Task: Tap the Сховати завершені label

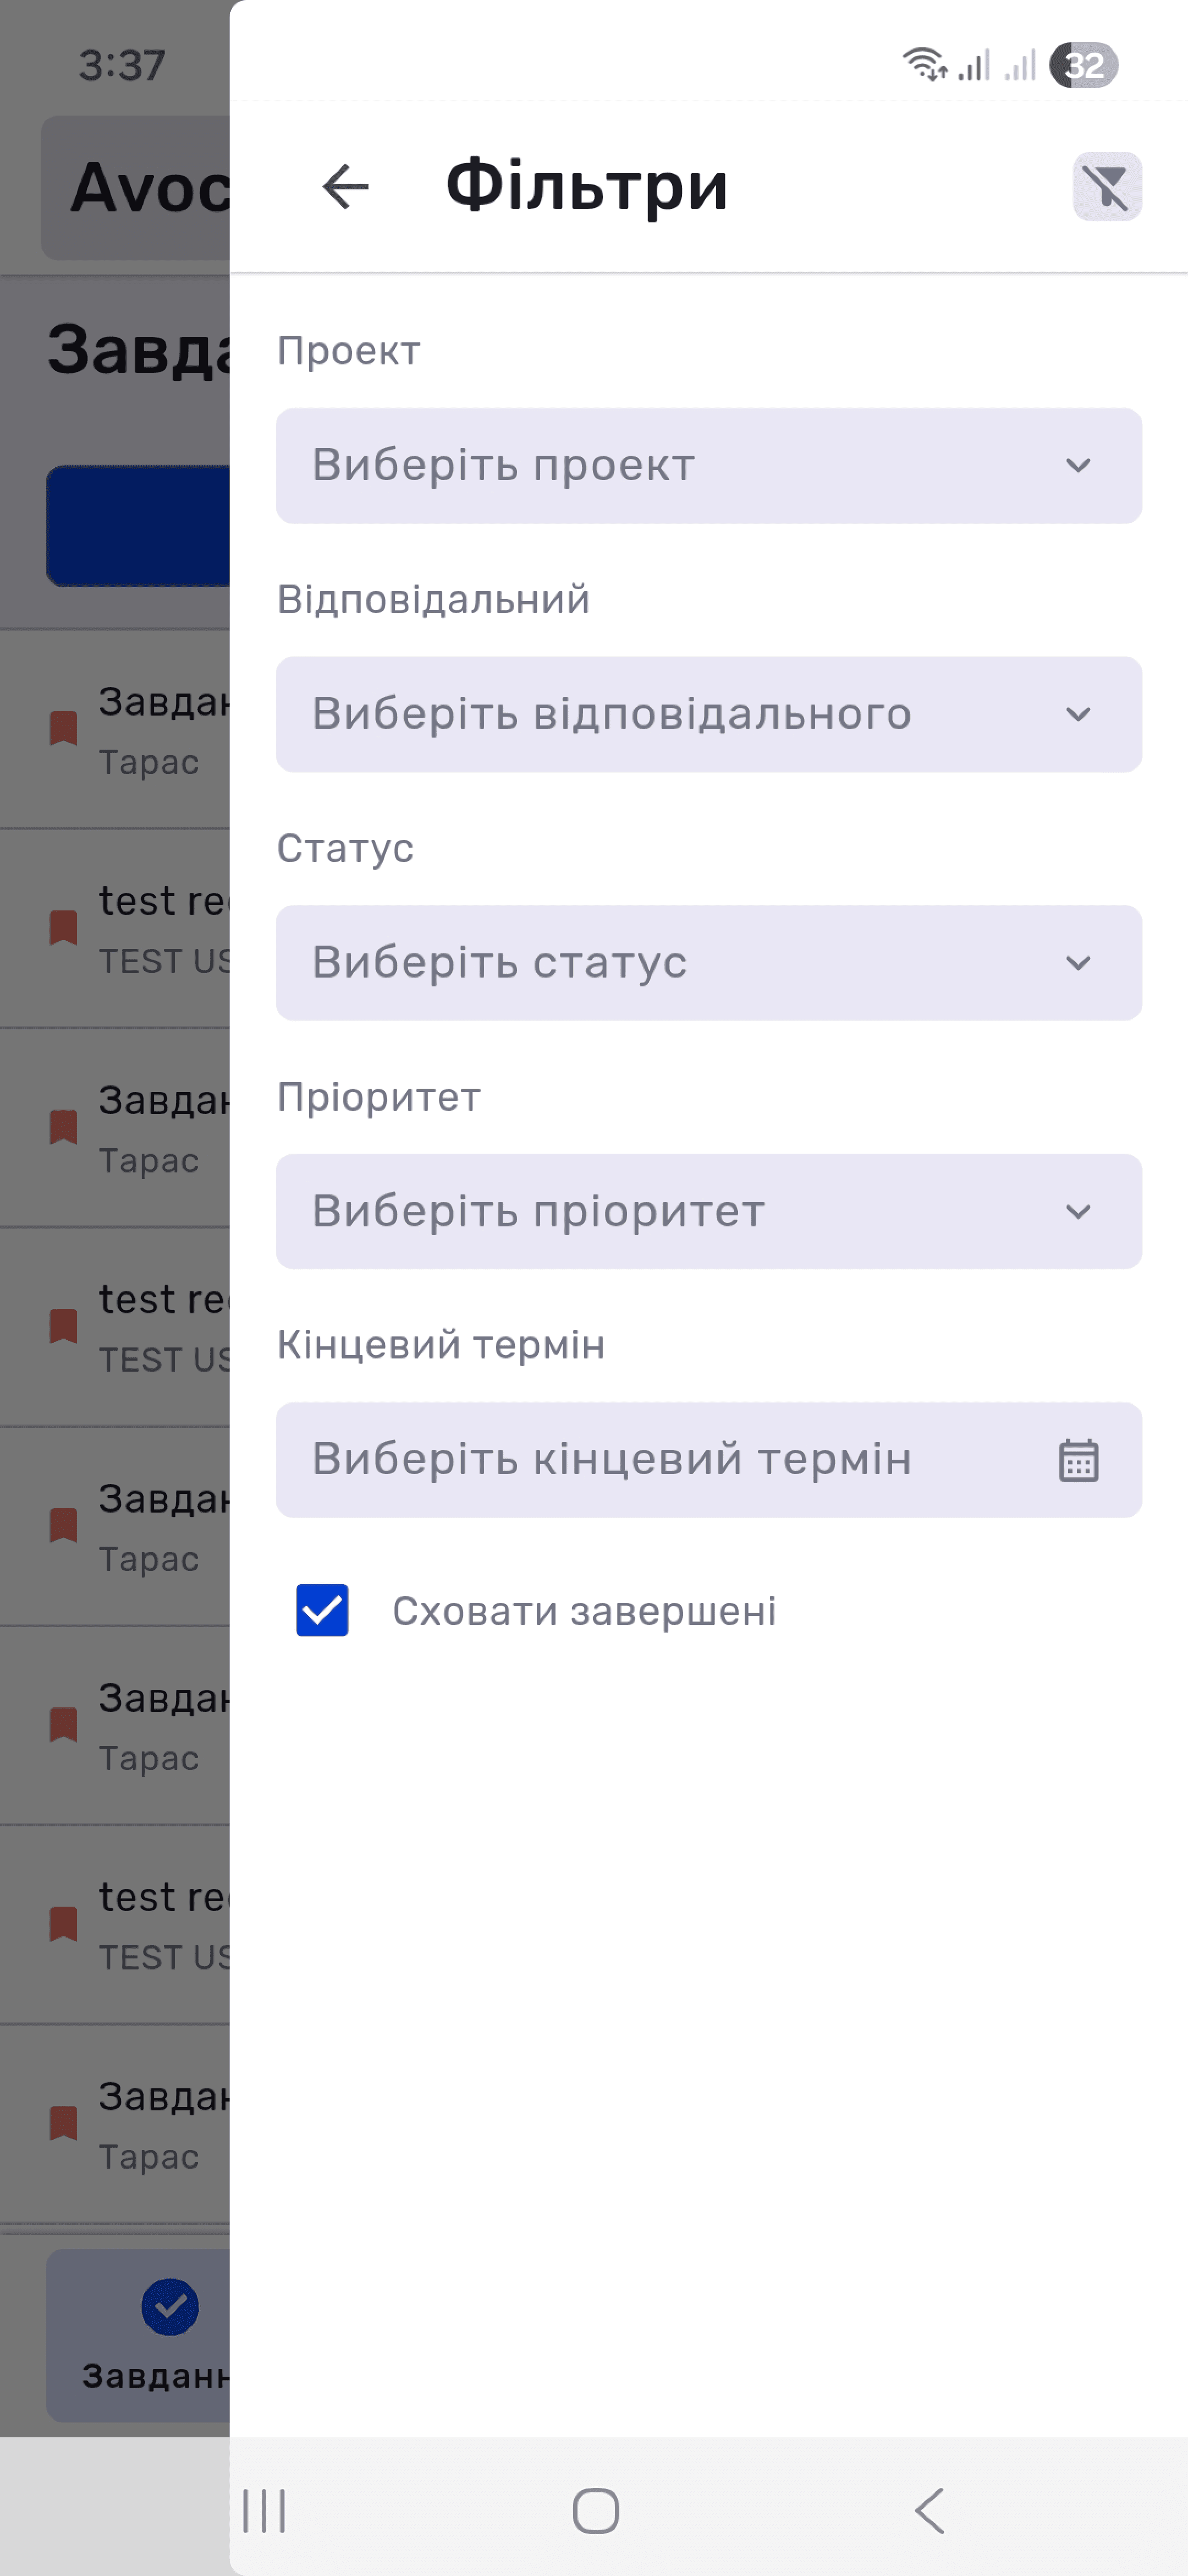Action: pyautogui.click(x=584, y=1611)
